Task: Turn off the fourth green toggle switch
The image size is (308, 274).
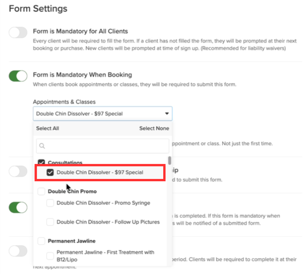Action: tap(18, 208)
